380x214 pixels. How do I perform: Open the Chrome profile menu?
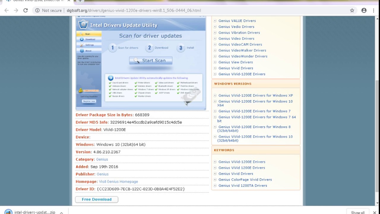[x=364, y=10]
